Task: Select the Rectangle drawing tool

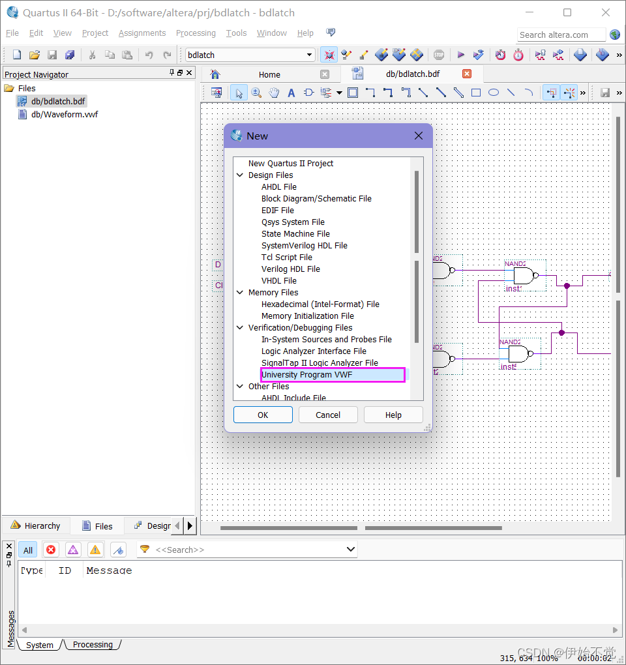Action: (476, 93)
